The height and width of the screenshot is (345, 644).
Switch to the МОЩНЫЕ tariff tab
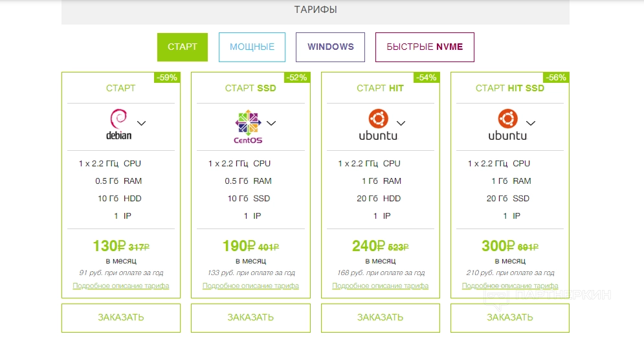[252, 47]
